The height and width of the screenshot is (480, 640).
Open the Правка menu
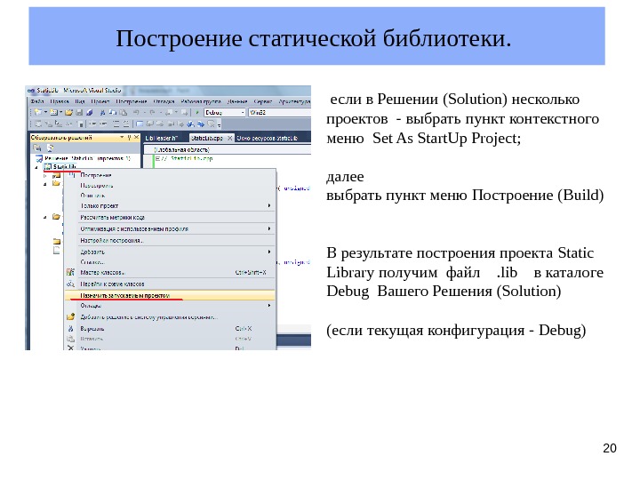pyautogui.click(x=60, y=101)
